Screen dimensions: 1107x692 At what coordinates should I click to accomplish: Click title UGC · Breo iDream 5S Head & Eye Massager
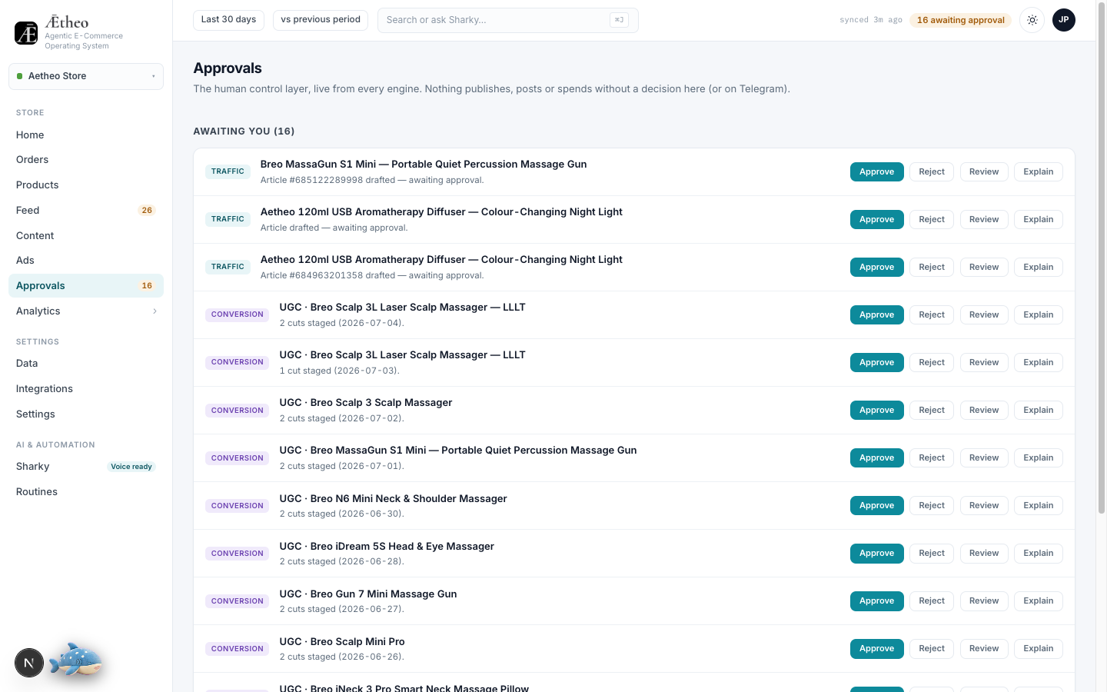coord(387,547)
